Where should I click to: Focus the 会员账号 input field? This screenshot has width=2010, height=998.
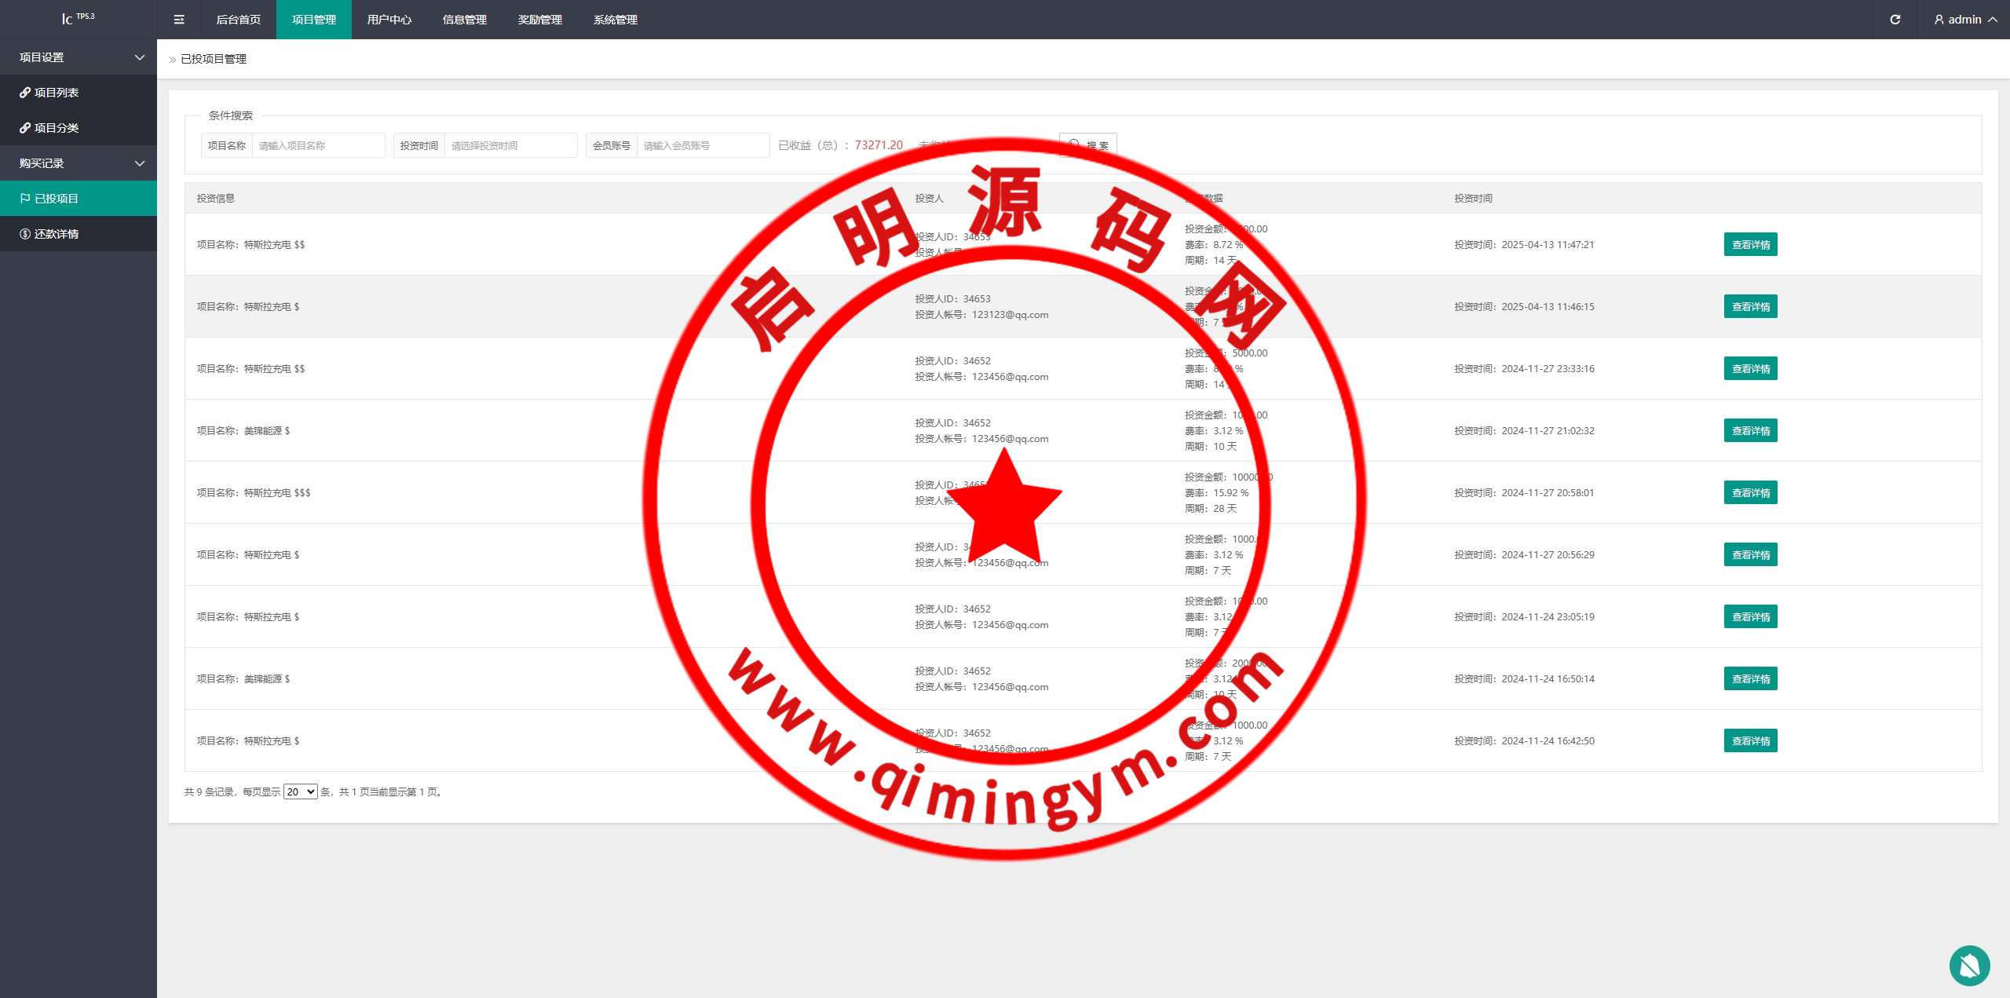pos(703,145)
